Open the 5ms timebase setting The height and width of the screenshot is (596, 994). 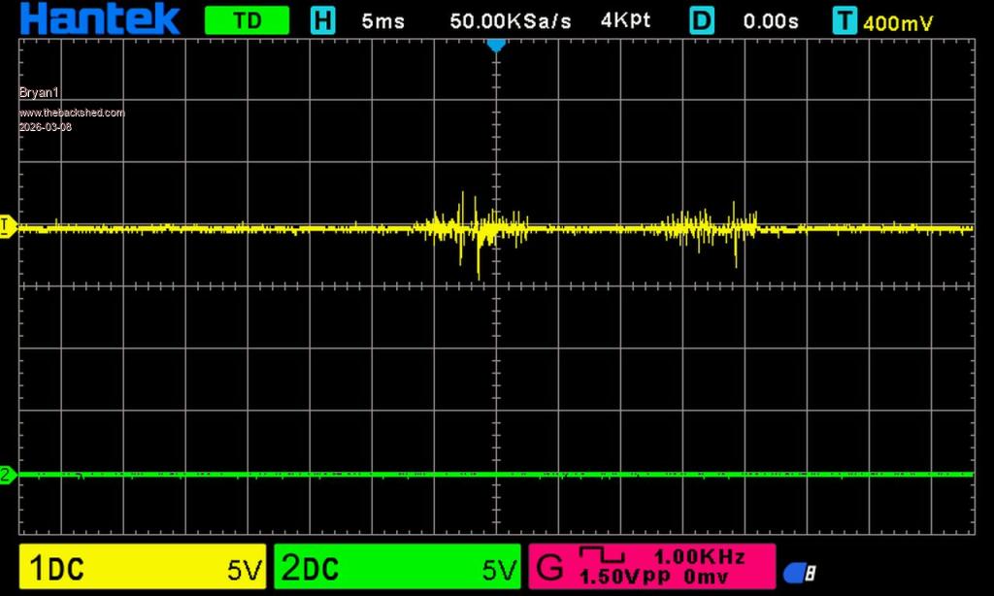(382, 21)
